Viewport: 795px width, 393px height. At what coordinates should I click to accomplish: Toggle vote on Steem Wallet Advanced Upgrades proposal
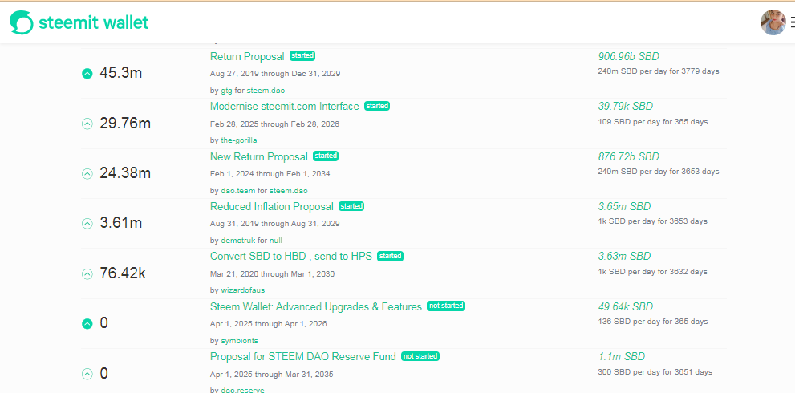pyautogui.click(x=87, y=323)
